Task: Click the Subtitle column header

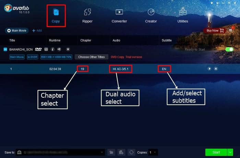Action: click(167, 40)
